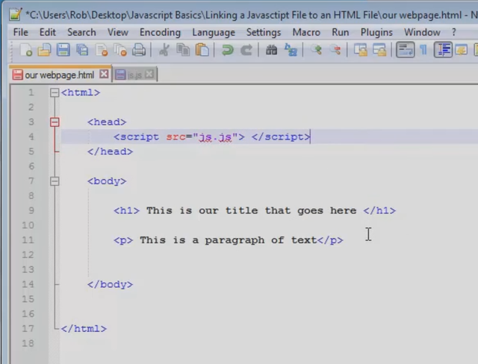Screen dimensions: 478x364
Task: Click the text 'This is a paragraph of text'
Action: pos(229,240)
